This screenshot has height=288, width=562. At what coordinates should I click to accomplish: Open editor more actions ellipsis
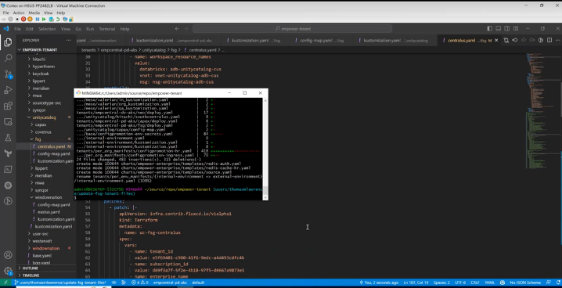(558, 40)
